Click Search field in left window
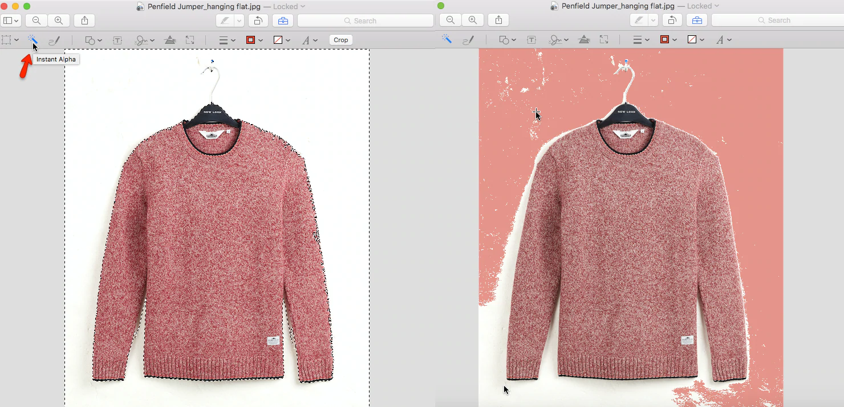The image size is (844, 407). (x=366, y=20)
